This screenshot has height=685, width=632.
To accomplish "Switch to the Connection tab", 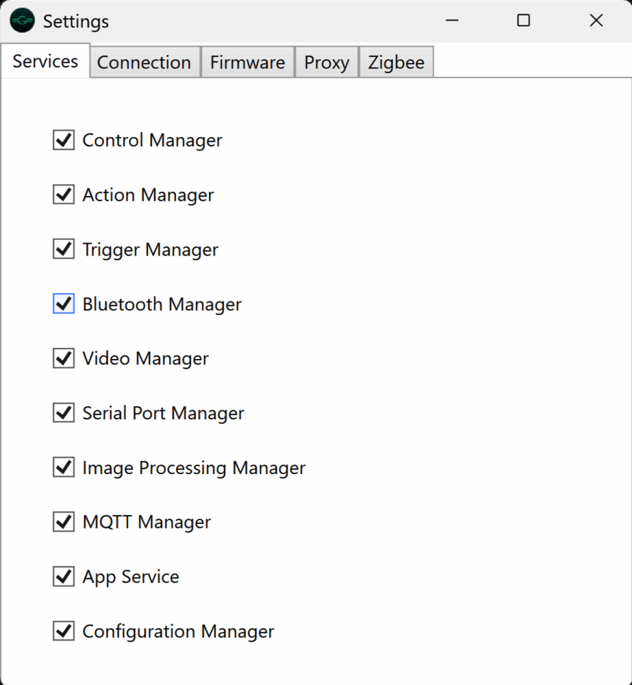I will tap(144, 62).
